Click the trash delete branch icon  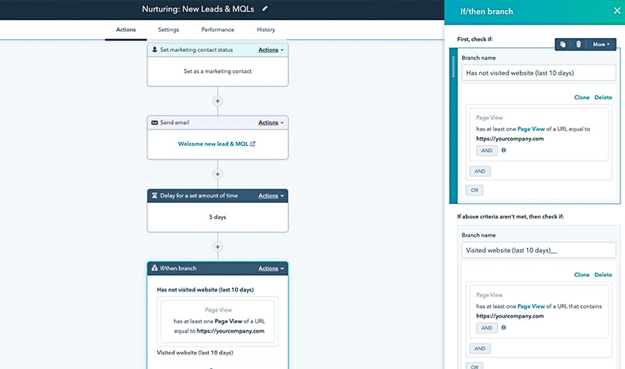coord(578,44)
